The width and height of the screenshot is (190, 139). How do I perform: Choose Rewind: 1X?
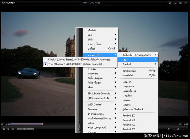138,116
